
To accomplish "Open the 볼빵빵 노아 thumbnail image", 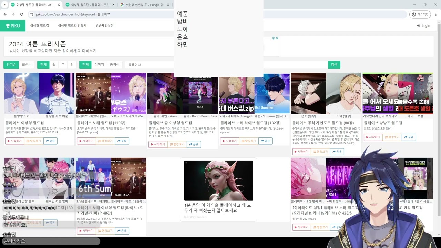I will tap(22, 93).
